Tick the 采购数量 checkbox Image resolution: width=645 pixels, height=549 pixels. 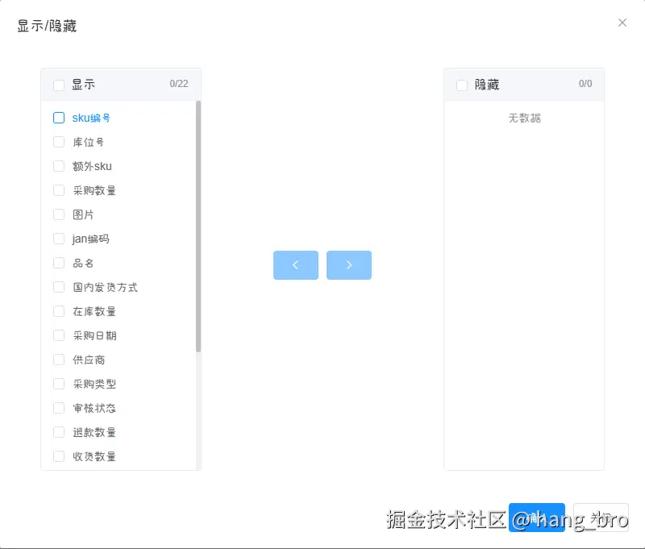coord(59,190)
